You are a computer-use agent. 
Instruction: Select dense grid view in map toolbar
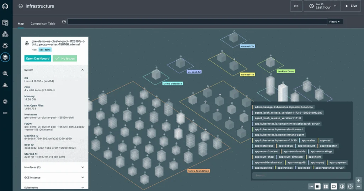point(317,186)
